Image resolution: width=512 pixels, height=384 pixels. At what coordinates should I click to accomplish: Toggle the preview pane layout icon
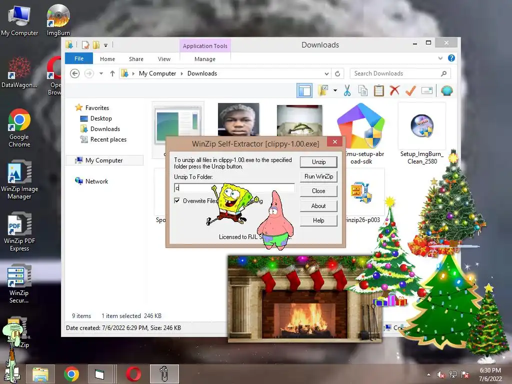tap(304, 90)
